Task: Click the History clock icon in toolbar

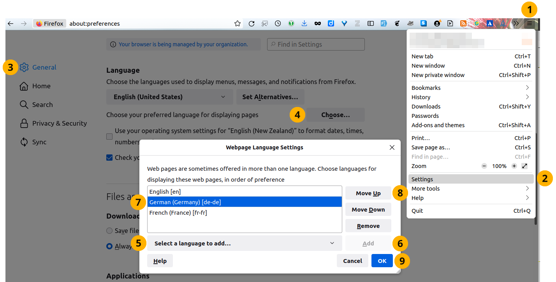Action: (278, 24)
